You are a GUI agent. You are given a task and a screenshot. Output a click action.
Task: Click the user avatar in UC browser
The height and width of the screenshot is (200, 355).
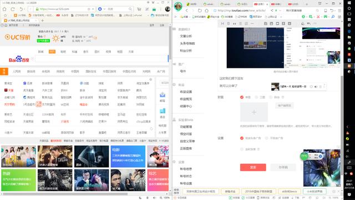168,9
